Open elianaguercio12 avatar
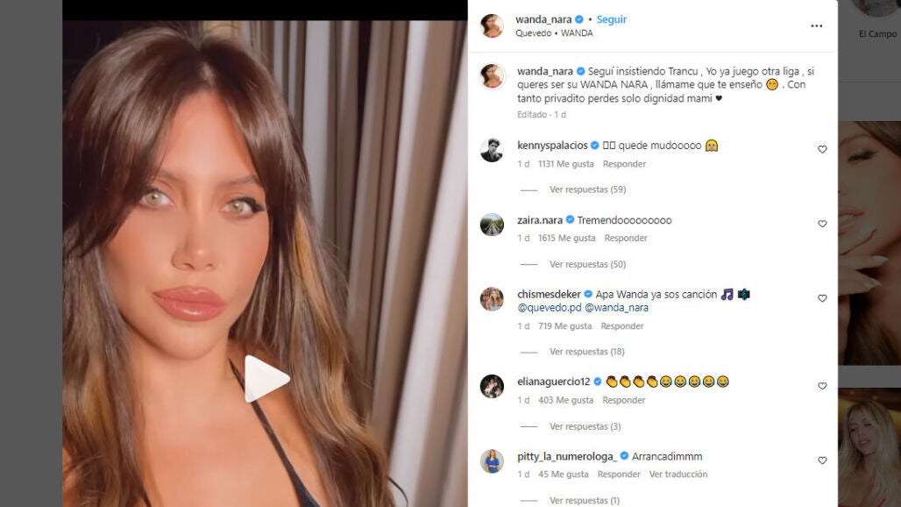Viewport: 901px width, 507px height. pos(492,386)
